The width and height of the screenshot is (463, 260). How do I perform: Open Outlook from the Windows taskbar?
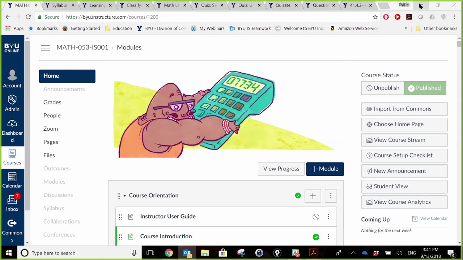point(187,253)
